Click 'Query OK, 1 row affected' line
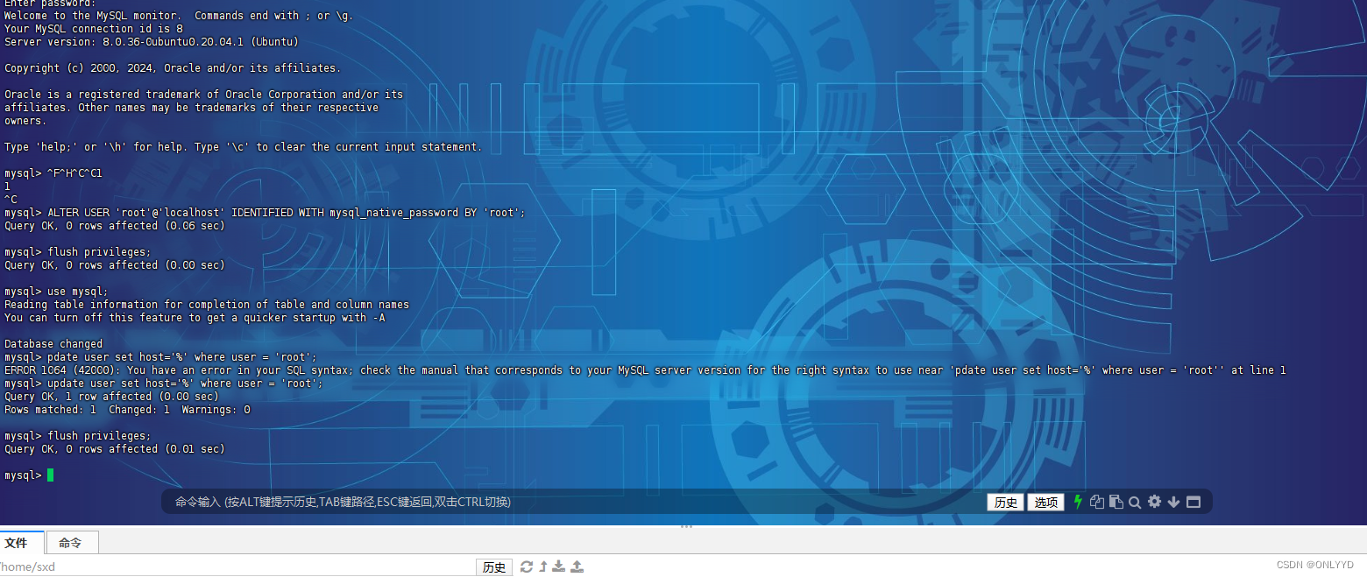Screen dimensions: 1367x577 pos(112,396)
